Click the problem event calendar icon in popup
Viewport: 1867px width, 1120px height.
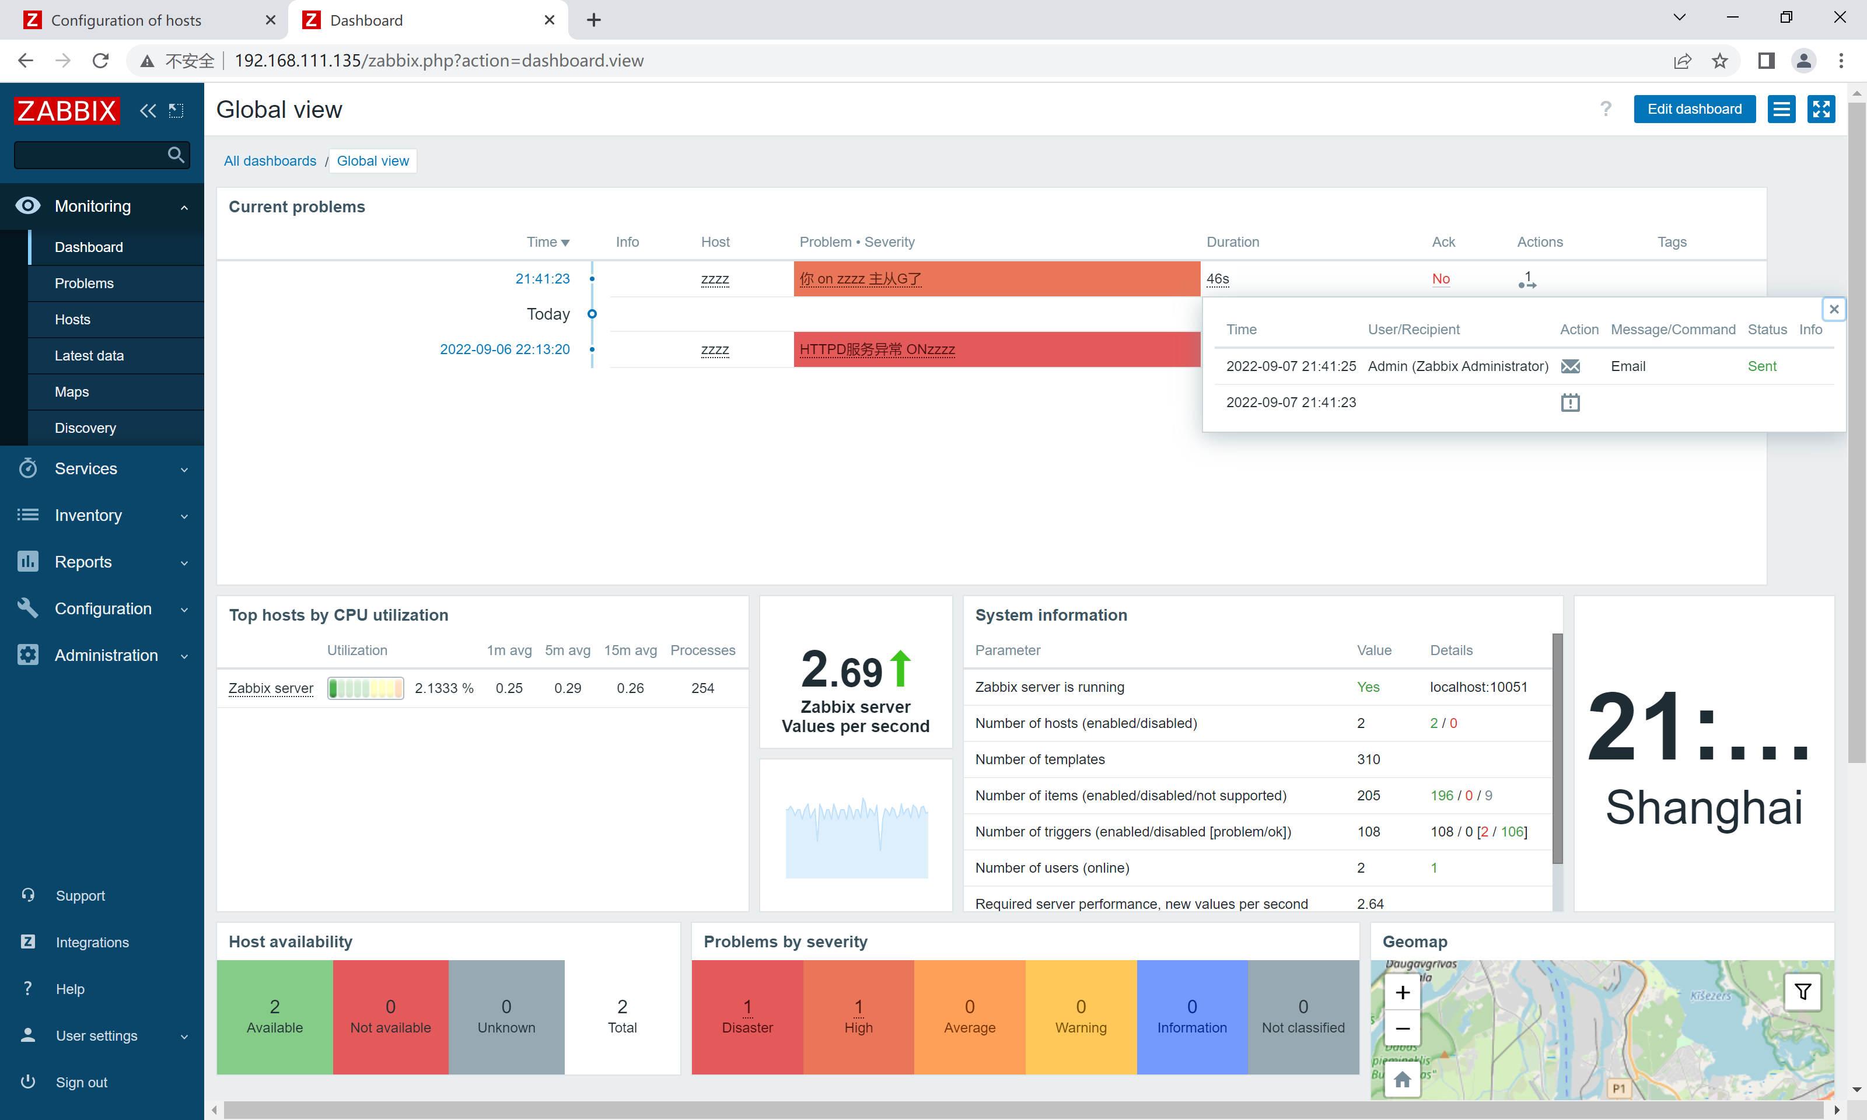coord(1571,402)
